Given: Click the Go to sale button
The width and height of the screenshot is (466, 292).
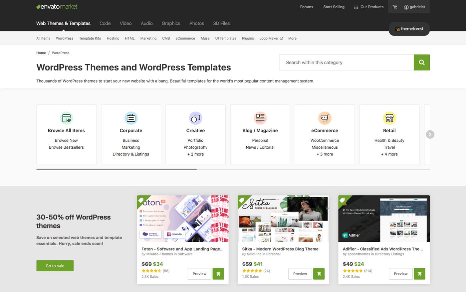Looking at the screenshot, I should (x=55, y=266).
